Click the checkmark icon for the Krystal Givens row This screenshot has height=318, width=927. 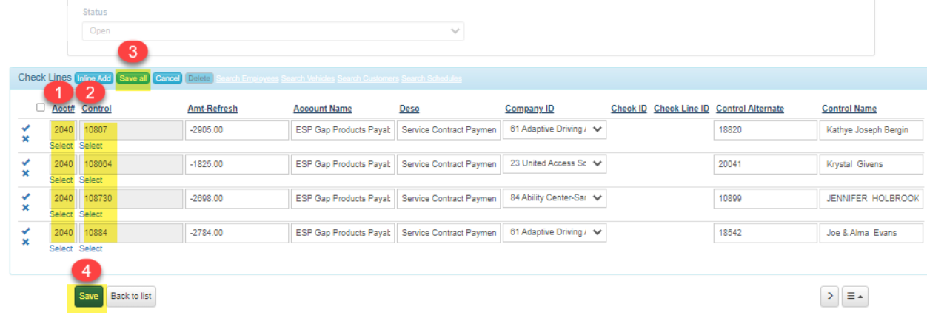pos(26,162)
